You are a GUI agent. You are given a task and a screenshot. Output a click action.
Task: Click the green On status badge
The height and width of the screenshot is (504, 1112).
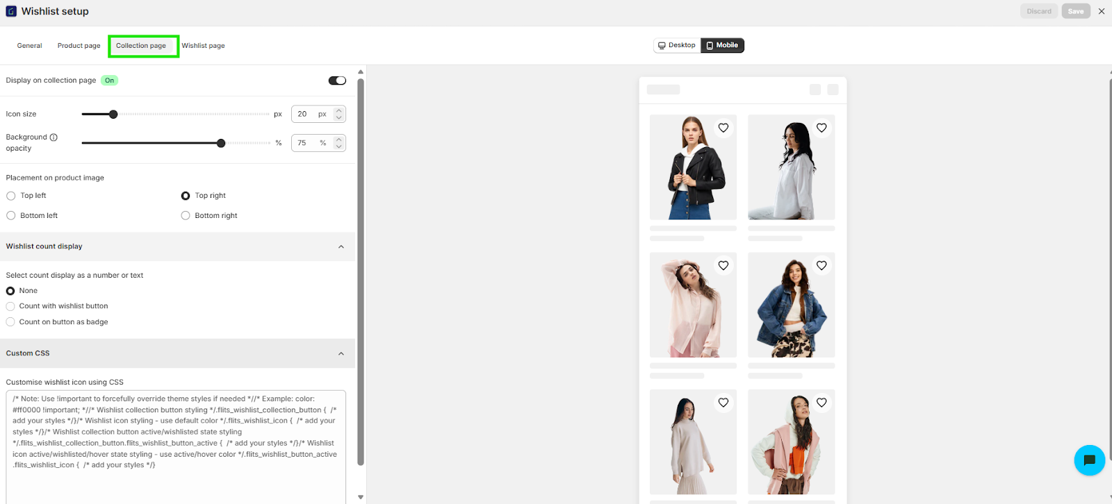(x=110, y=81)
